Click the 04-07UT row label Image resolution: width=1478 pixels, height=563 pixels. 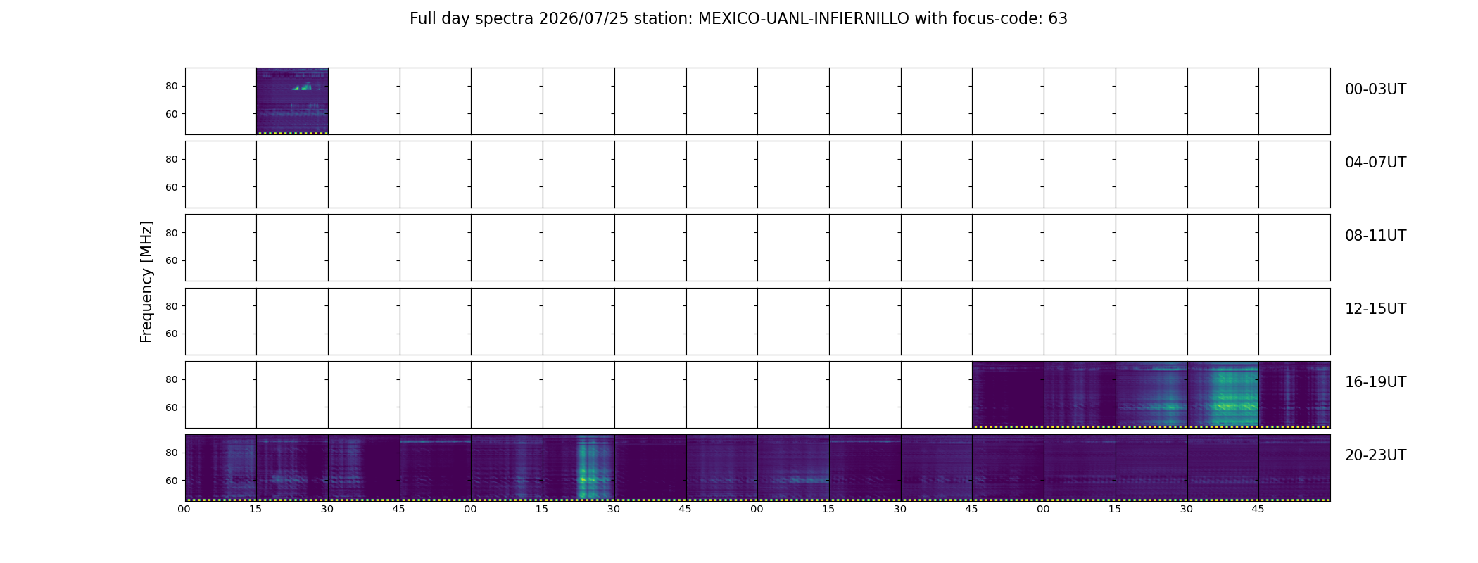click(1375, 163)
